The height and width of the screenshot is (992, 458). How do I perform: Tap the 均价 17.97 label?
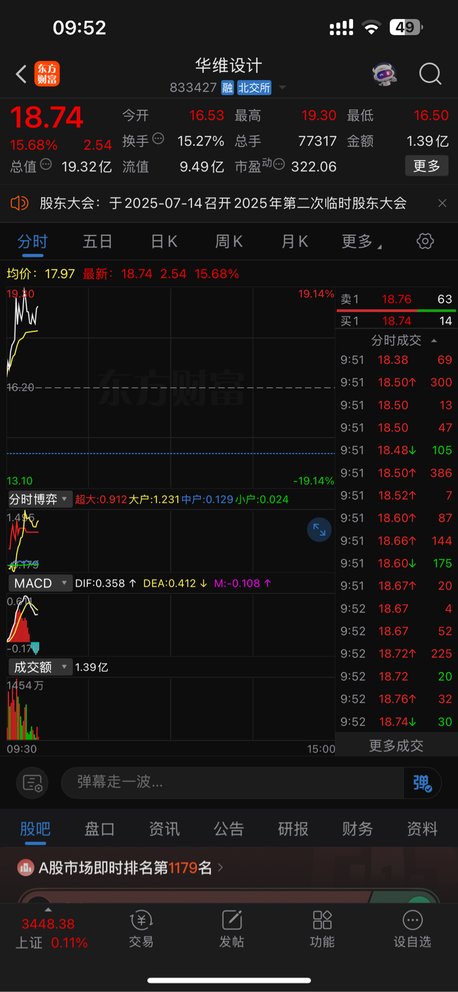pyautogui.click(x=41, y=274)
